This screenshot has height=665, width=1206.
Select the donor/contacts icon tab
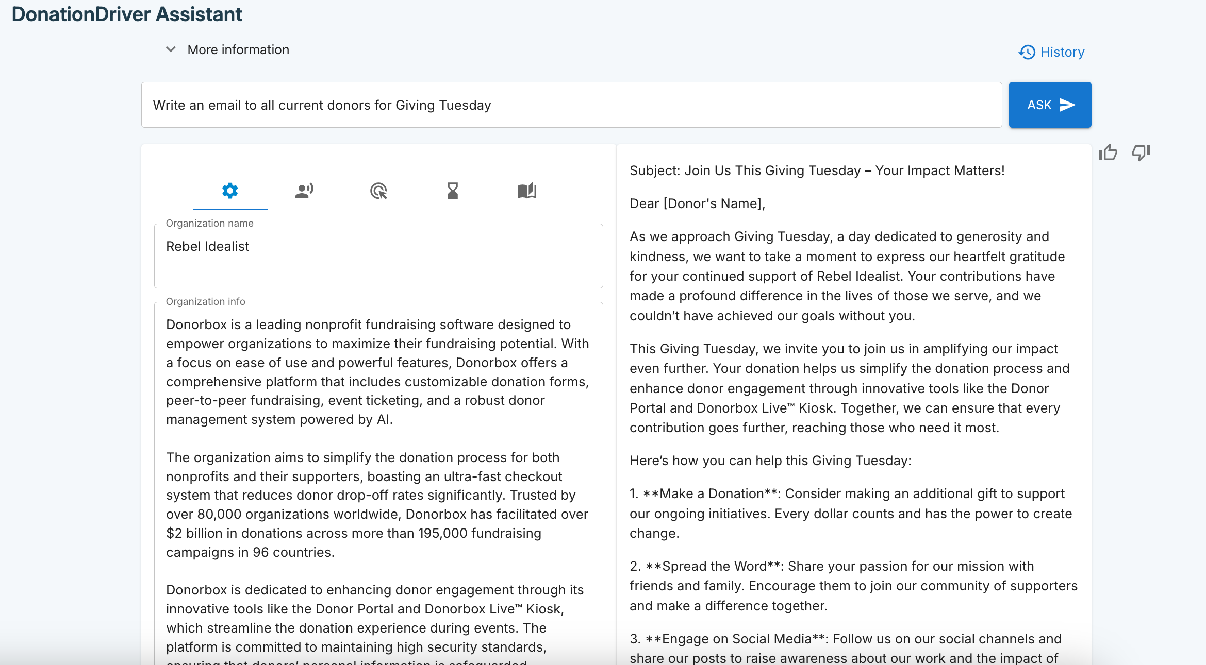303,191
